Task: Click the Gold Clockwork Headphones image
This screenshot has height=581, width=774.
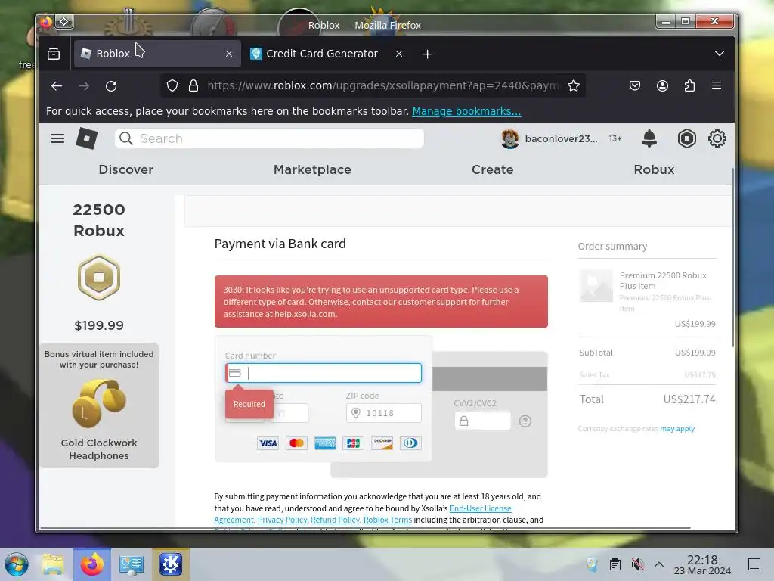Action: (99, 404)
